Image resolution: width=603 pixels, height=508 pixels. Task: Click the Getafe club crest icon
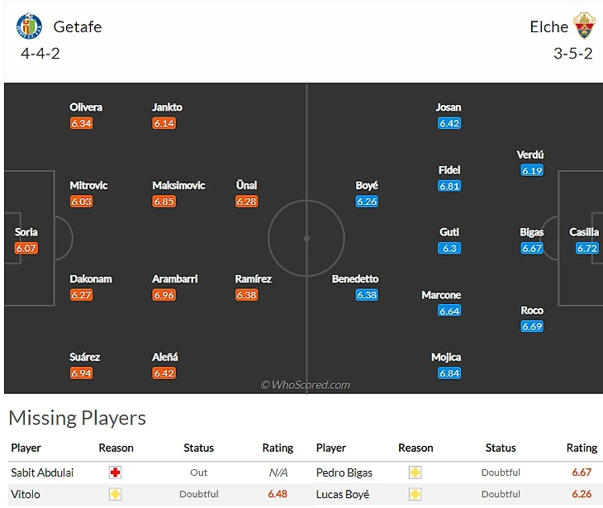click(29, 27)
